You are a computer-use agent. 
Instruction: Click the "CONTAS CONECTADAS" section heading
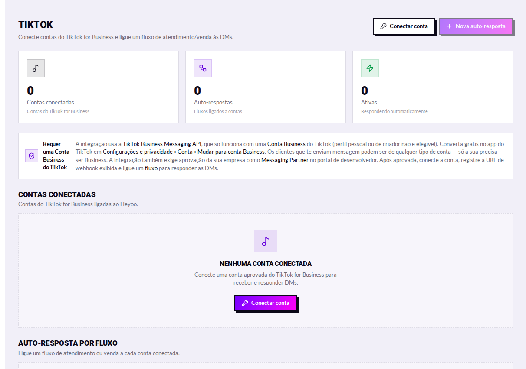pyautogui.click(x=57, y=194)
